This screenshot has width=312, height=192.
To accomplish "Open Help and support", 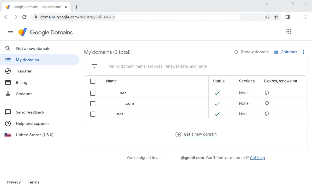I will pyautogui.click(x=40, y=123).
